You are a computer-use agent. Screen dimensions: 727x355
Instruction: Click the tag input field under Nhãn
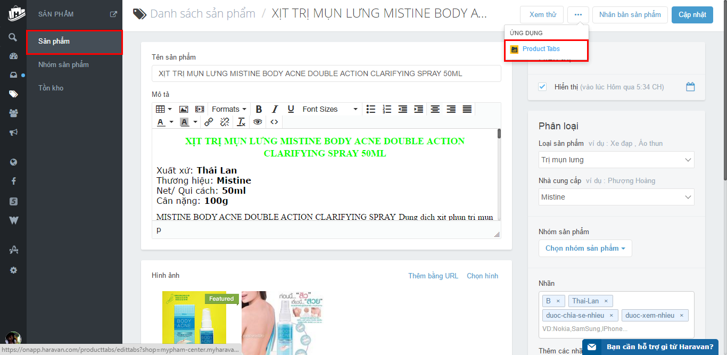(616, 329)
